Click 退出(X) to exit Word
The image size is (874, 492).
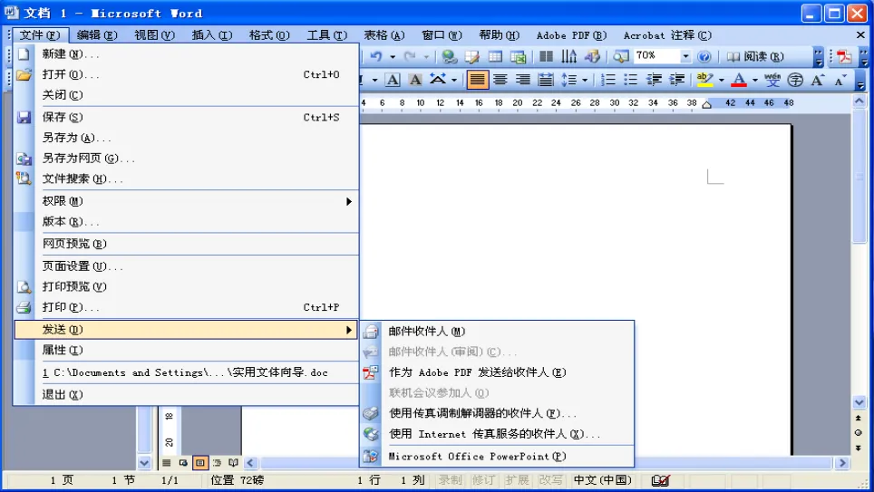186,394
